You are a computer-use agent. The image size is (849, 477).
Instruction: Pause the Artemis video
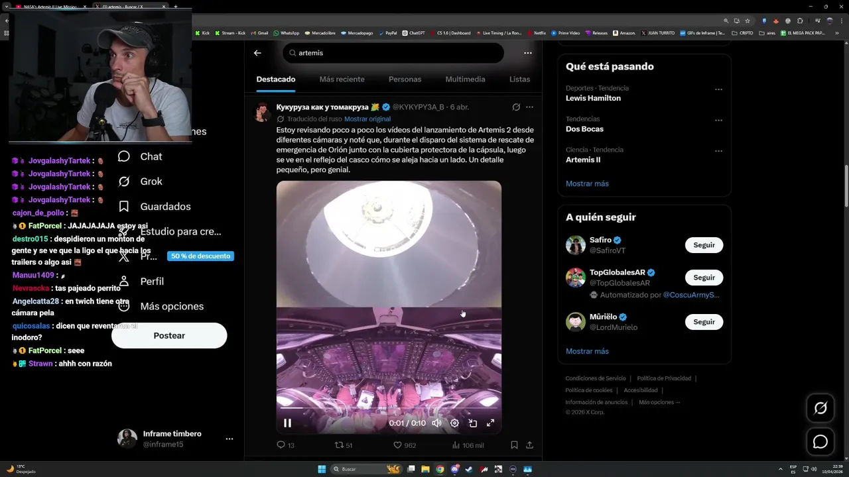pos(287,423)
